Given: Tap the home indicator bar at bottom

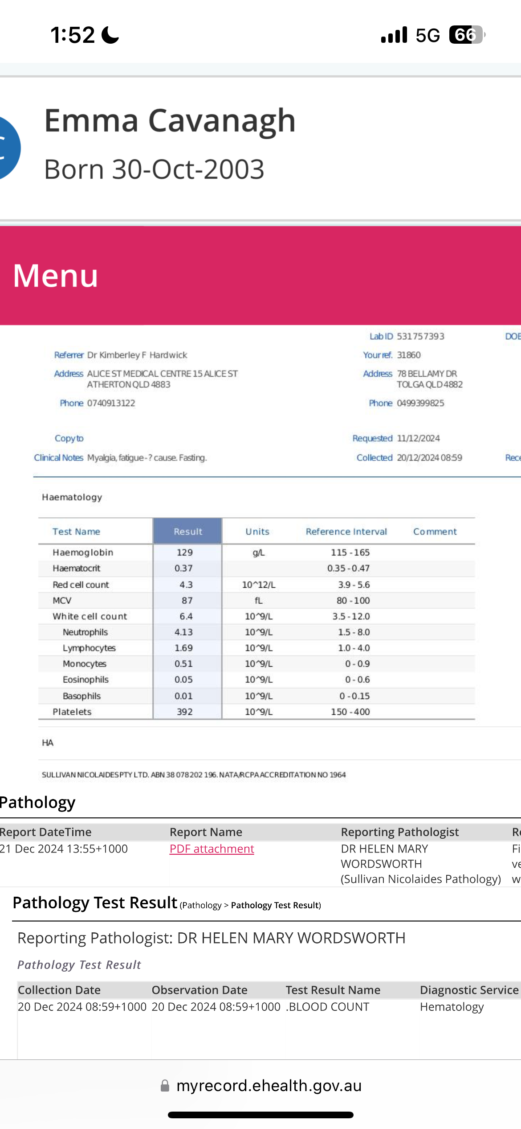Looking at the screenshot, I should click(x=260, y=1115).
